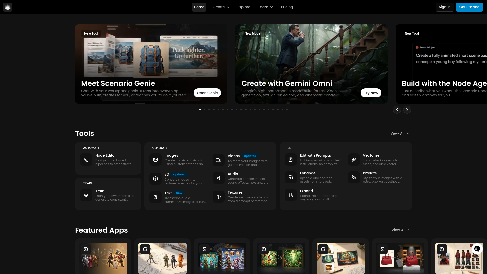Click image icon on jungle scene app

click(x=264, y=249)
